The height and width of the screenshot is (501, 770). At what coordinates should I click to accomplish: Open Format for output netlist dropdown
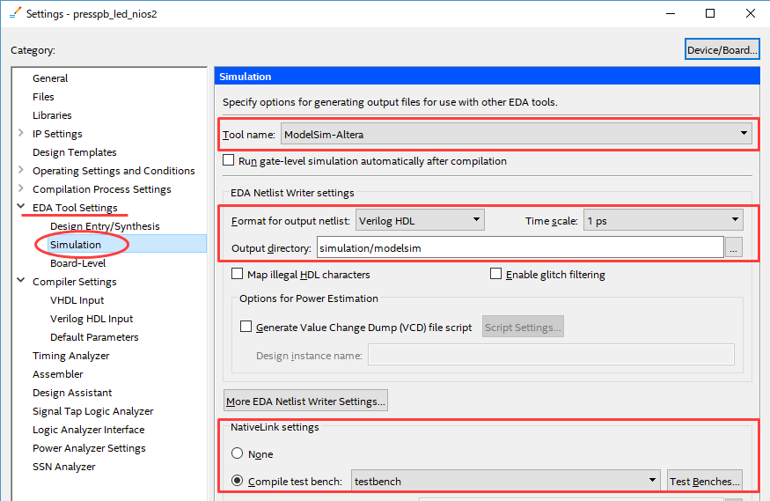(x=420, y=220)
